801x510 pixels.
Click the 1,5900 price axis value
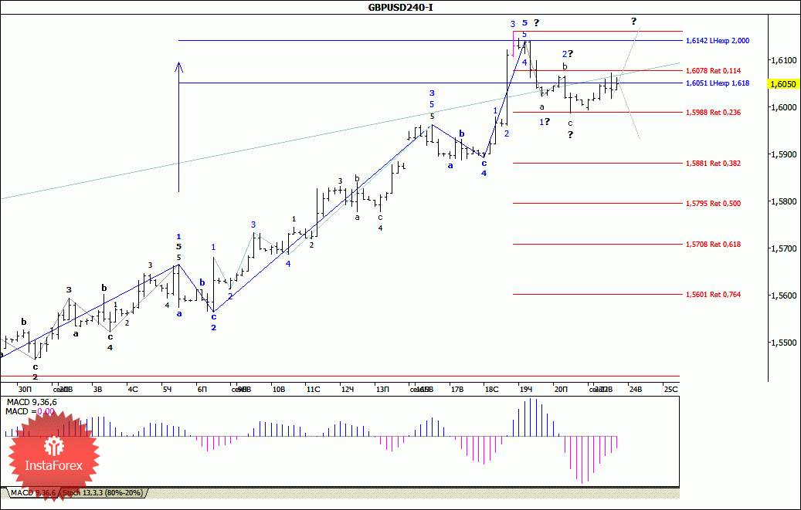point(784,154)
